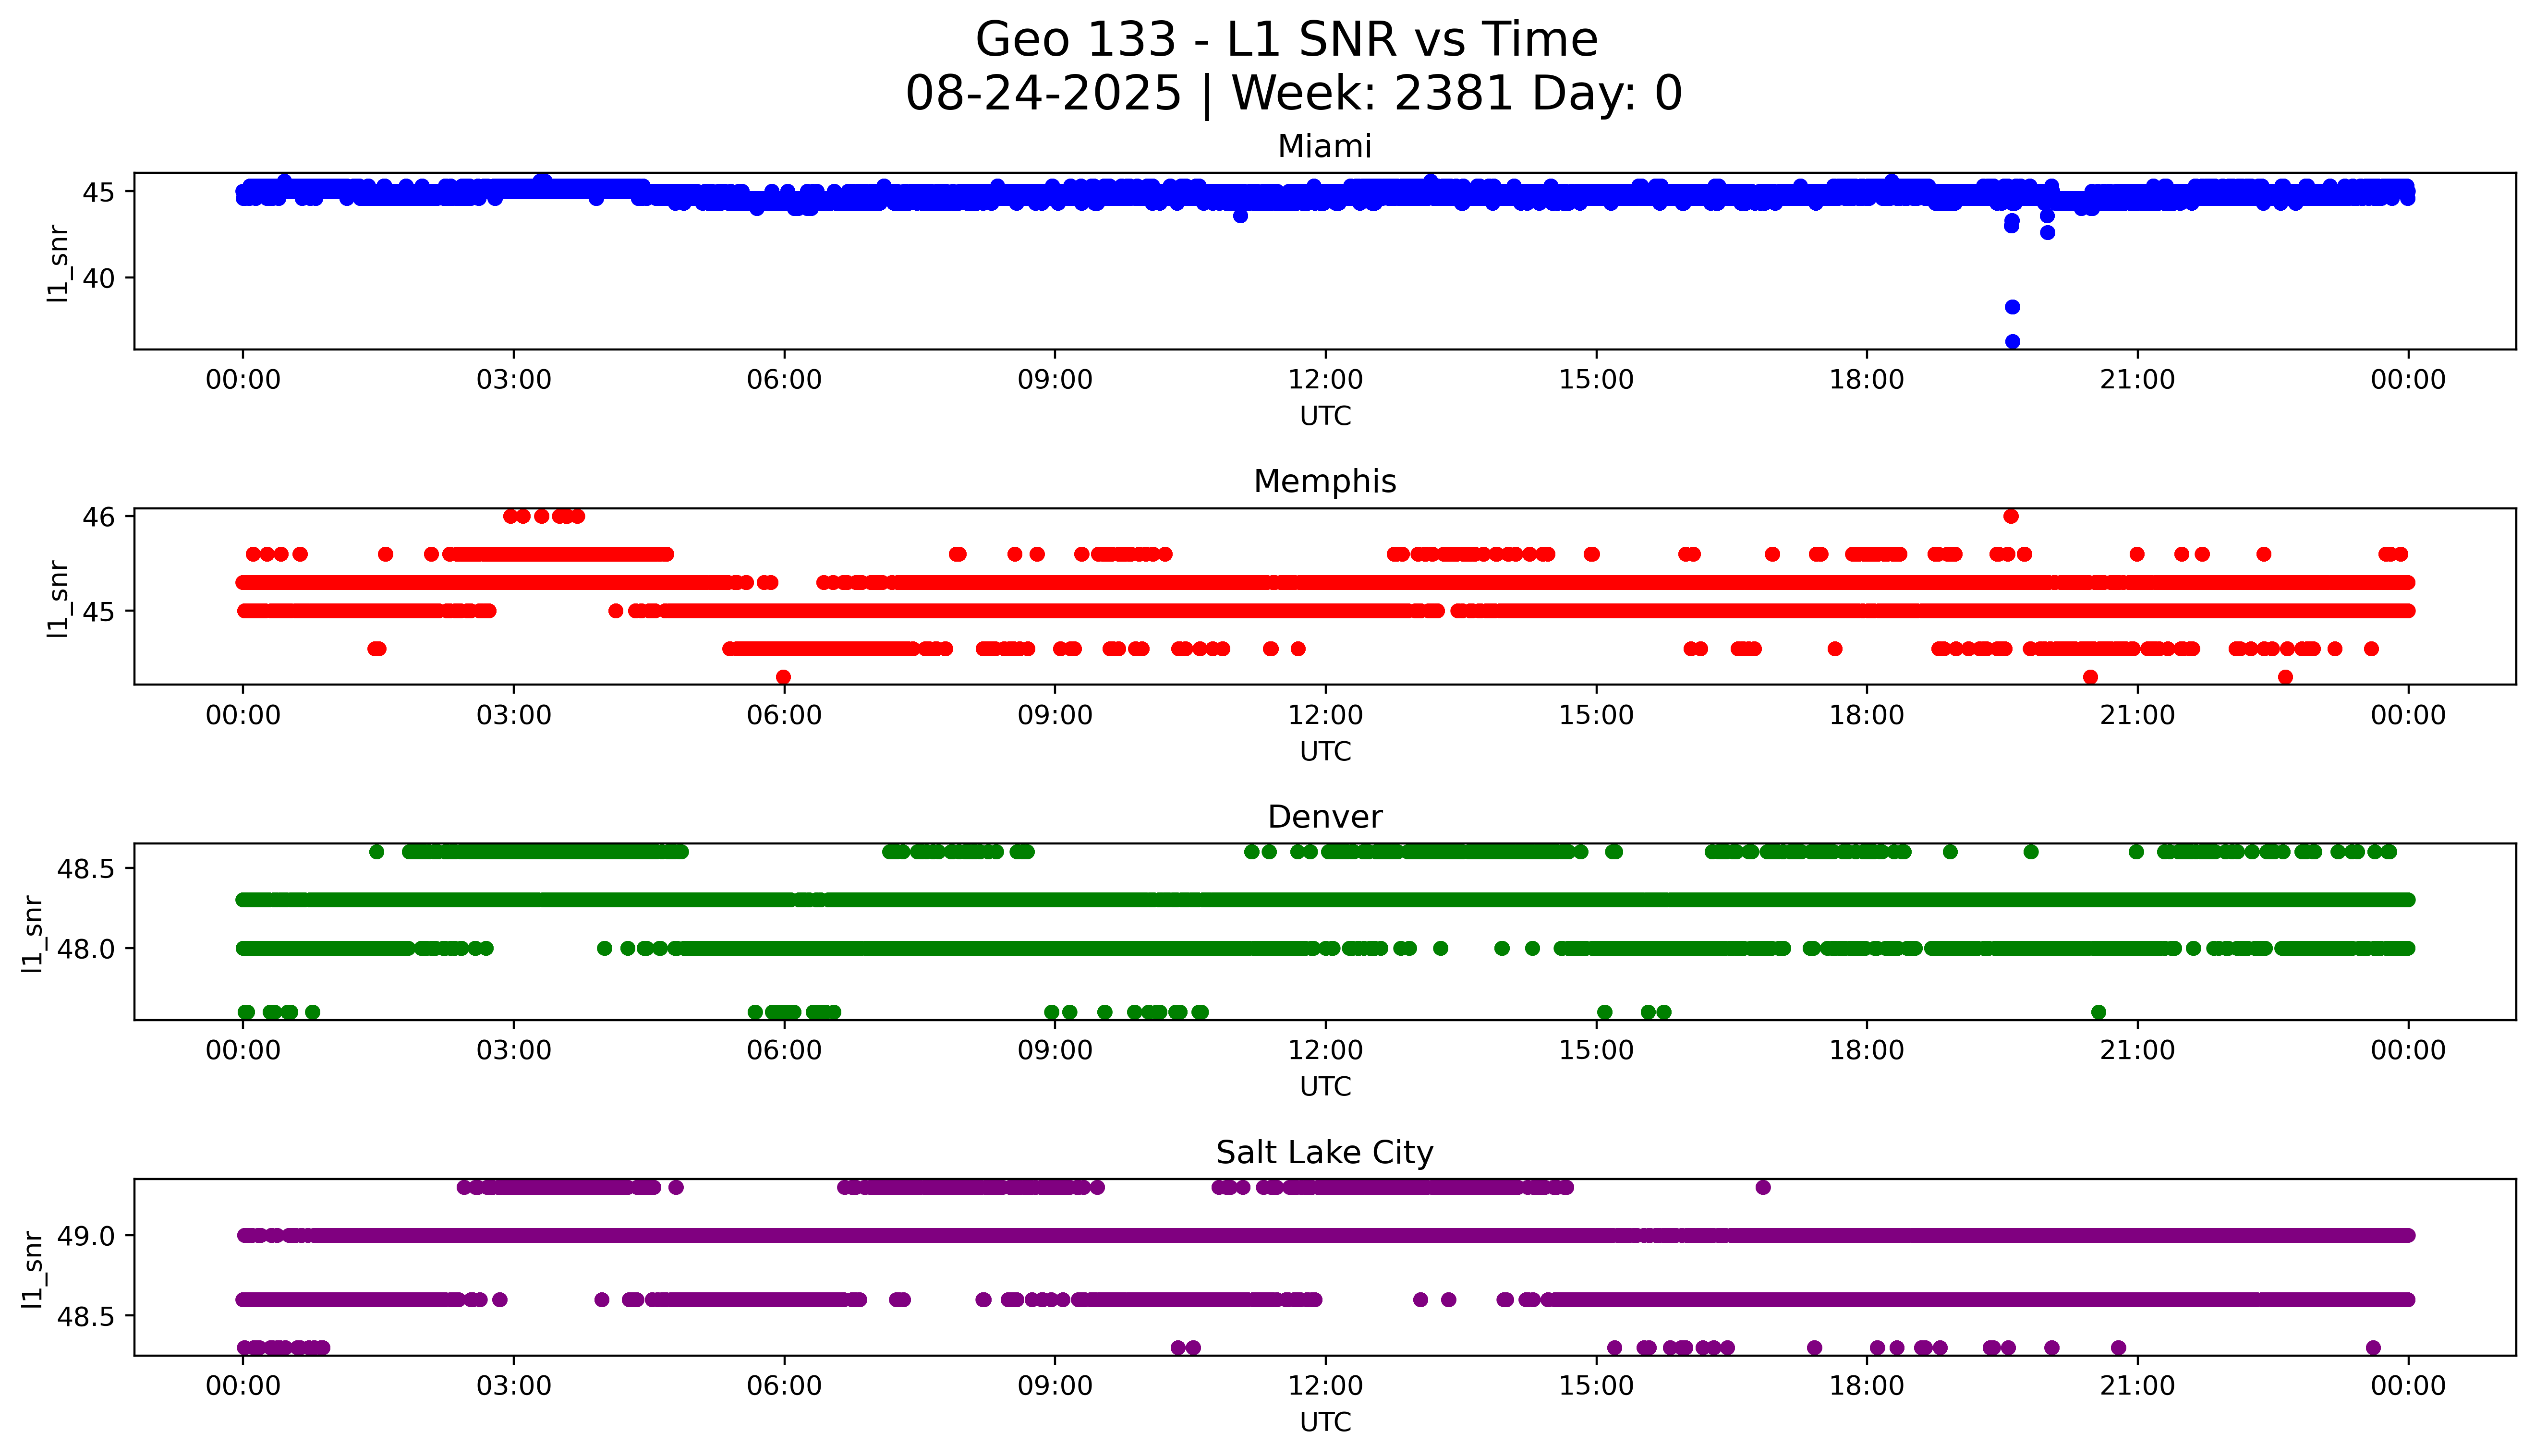Click the l1_snr y-axis label of Memphis plot
This screenshot has height=1456, width=2535.
tap(58, 598)
